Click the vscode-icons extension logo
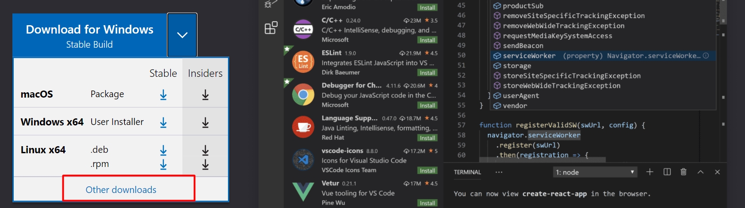The image size is (745, 208). pos(303,160)
